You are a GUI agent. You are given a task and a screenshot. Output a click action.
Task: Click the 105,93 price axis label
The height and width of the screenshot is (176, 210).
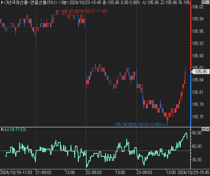point(198,43)
